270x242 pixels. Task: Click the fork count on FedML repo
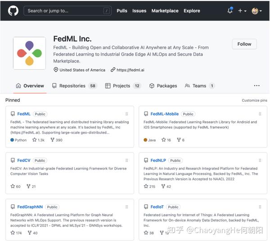click(57, 140)
